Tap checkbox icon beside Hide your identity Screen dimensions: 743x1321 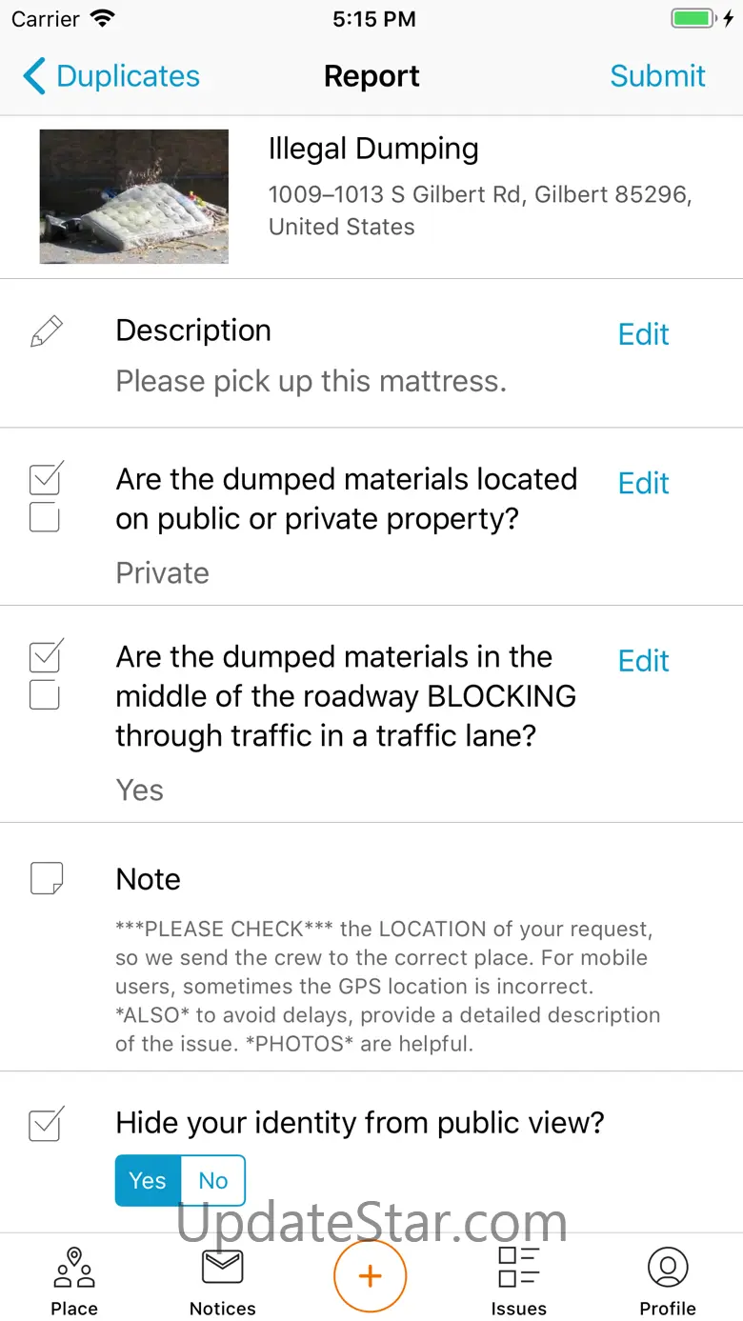(x=46, y=1123)
